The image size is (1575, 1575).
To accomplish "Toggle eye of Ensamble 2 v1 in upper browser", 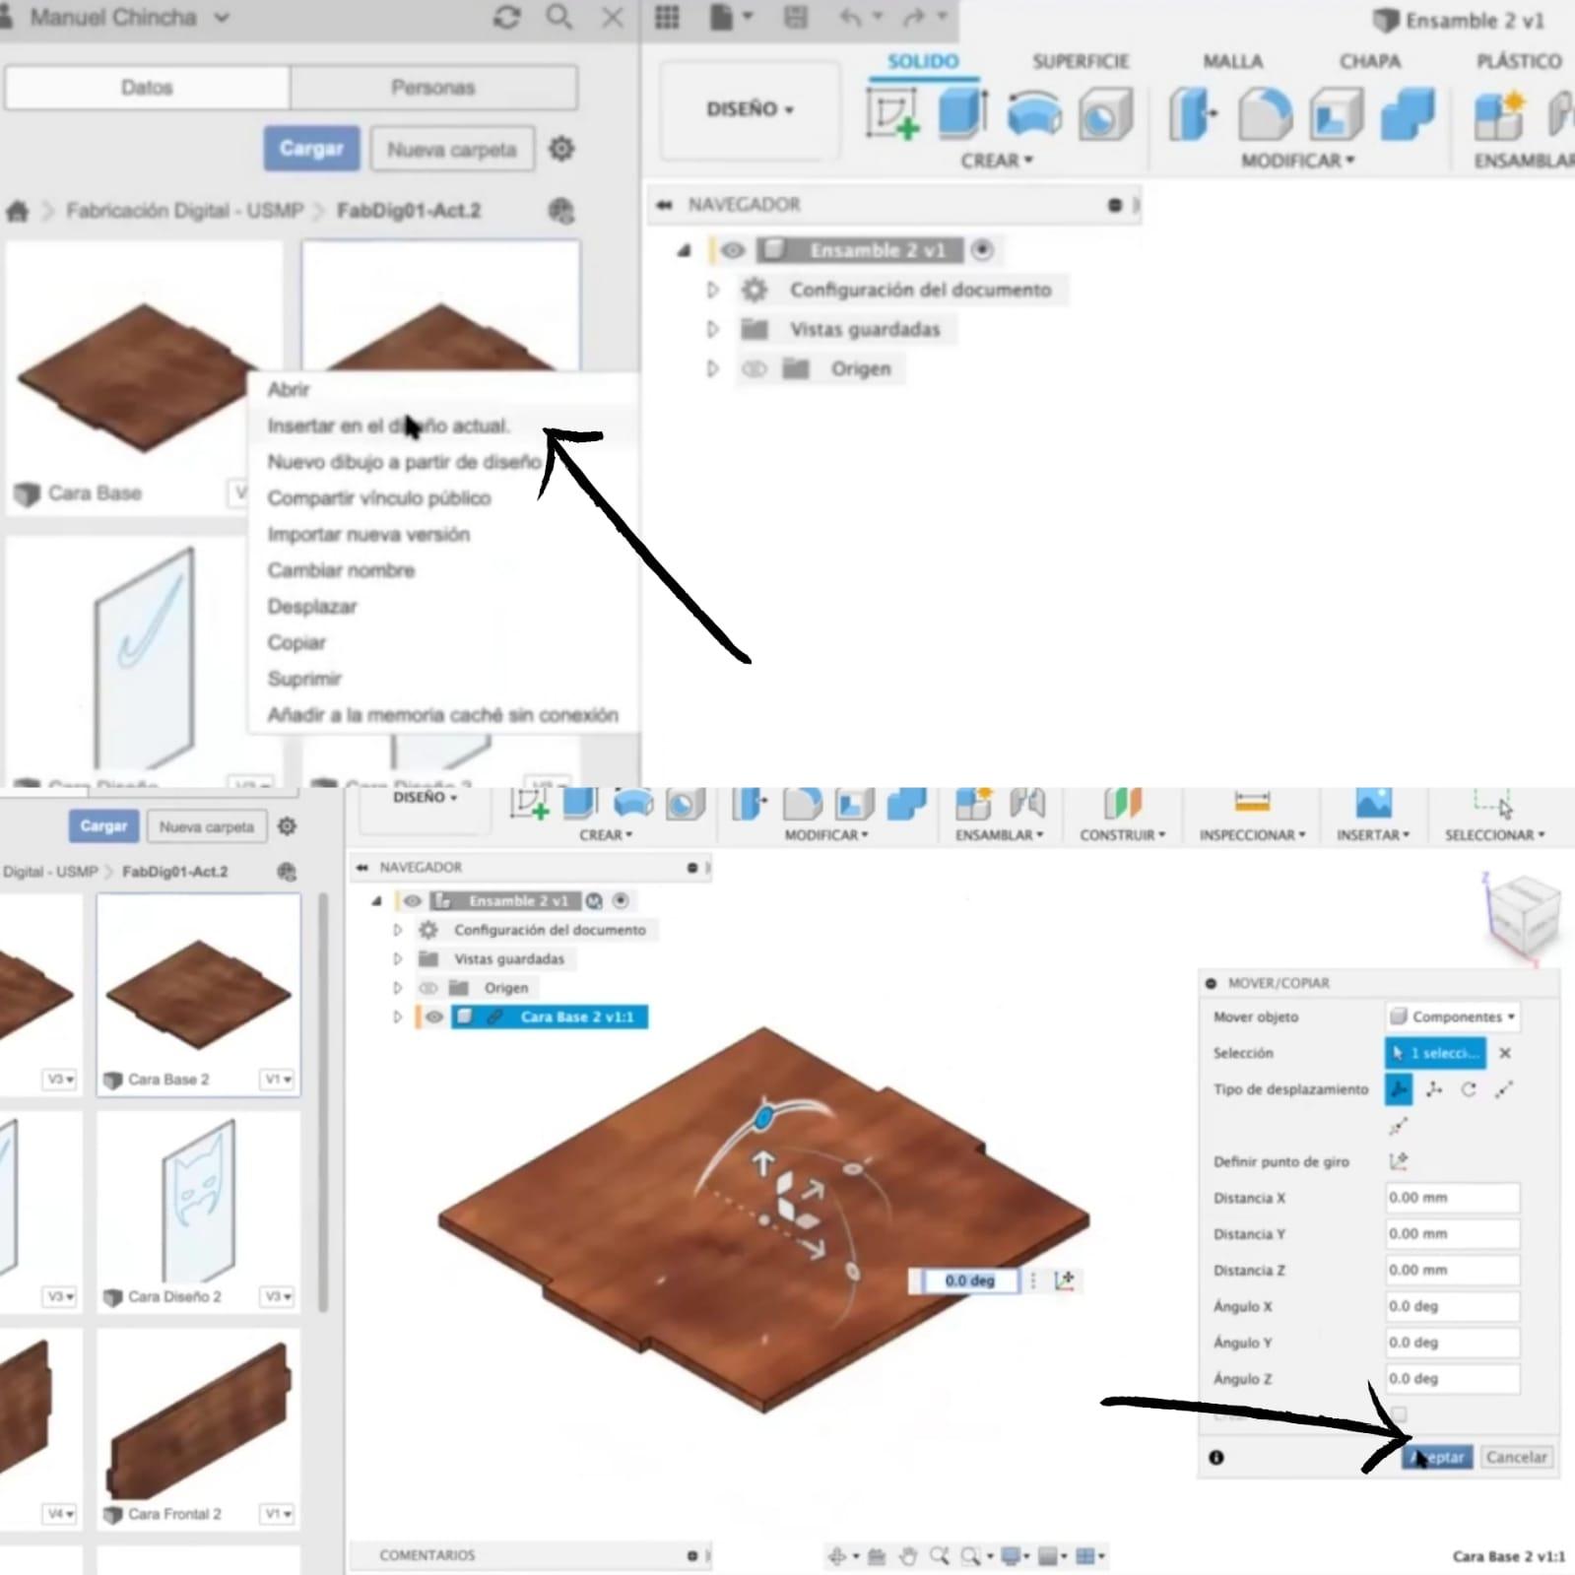I will [x=733, y=250].
